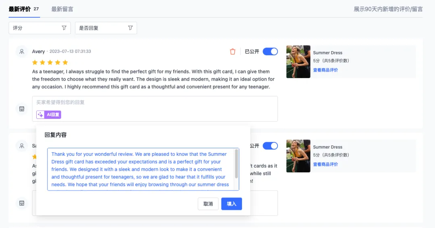
Task: Click the filter funnel icon in 是否回复 box
Action: coord(130,28)
